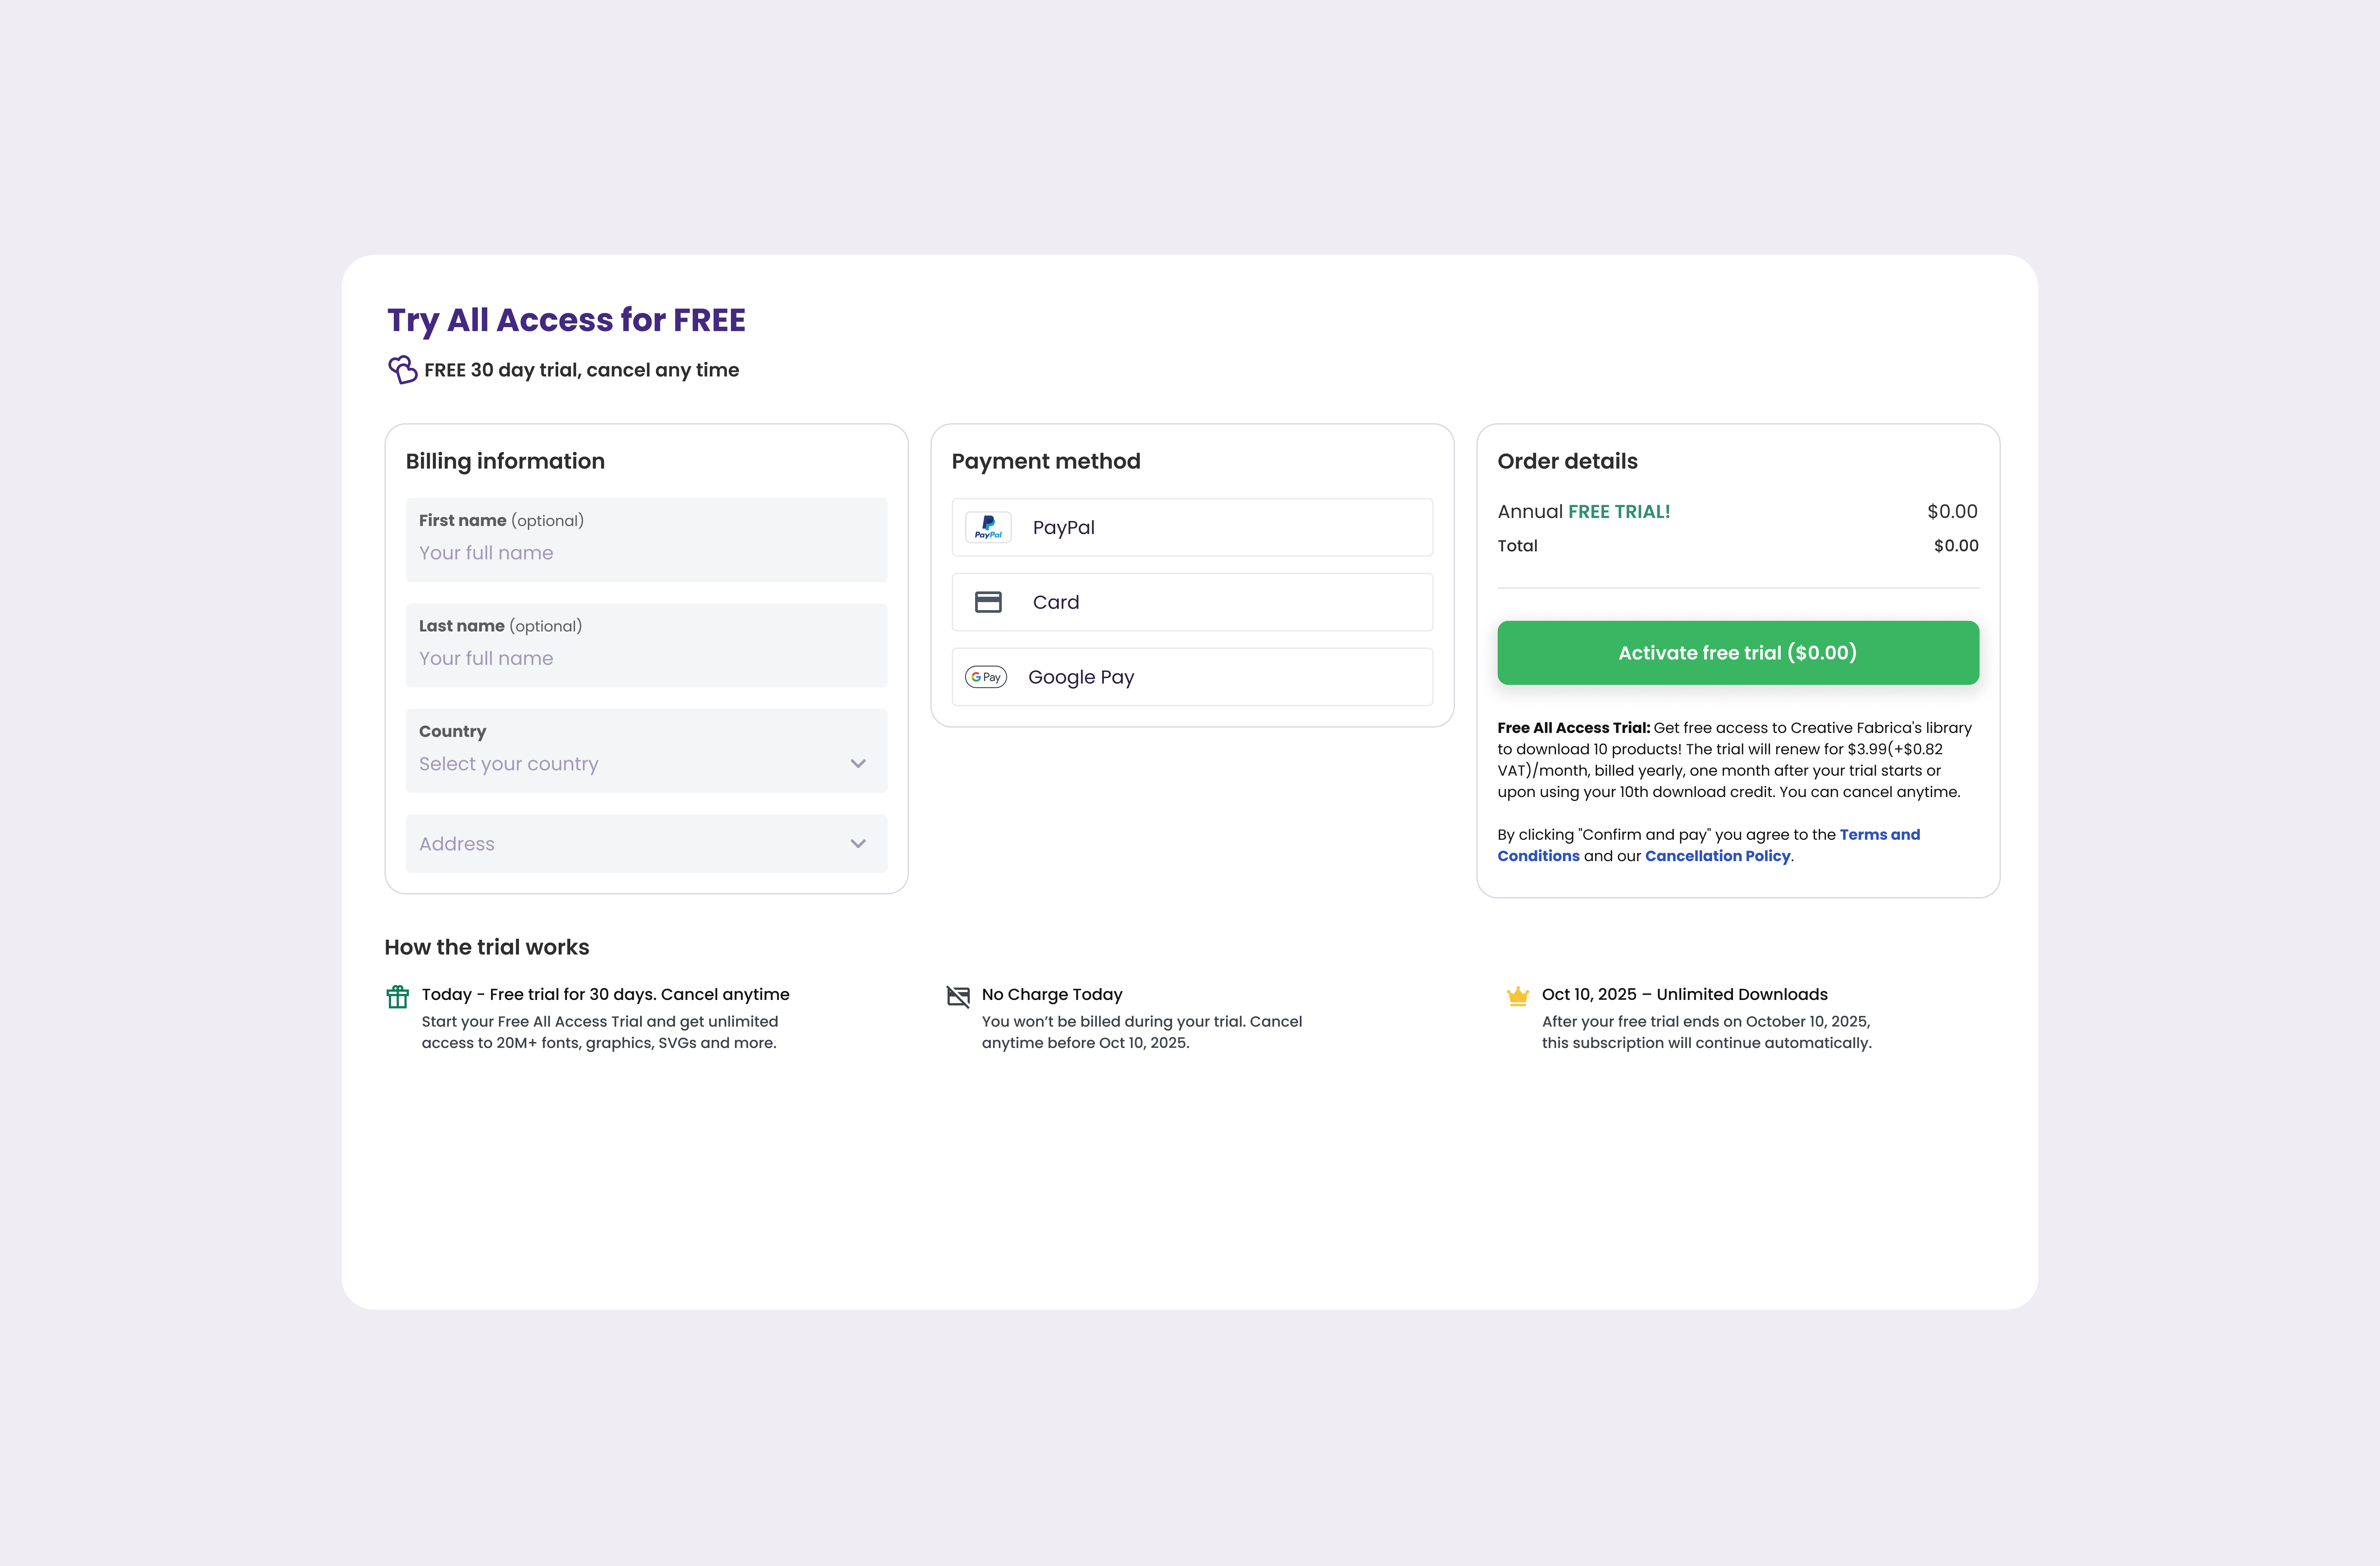The height and width of the screenshot is (1566, 2380).
Task: Focus the Last name input field
Action: tap(646, 658)
